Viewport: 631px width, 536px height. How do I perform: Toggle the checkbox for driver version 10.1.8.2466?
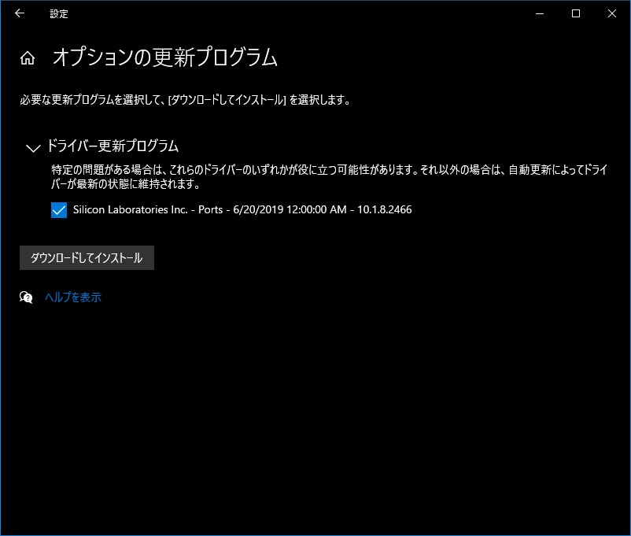(x=59, y=210)
